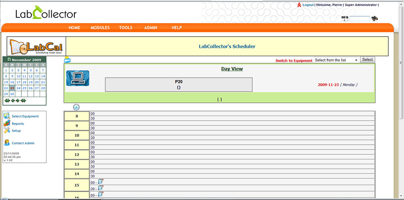Viewport: 404px width, 200px height.
Task: Jump forward with double-right calendar arrow
Action: [23, 100]
